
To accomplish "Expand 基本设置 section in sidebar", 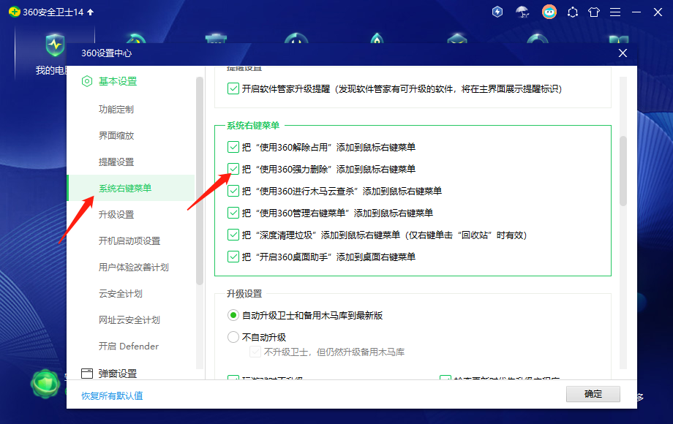I will point(117,81).
